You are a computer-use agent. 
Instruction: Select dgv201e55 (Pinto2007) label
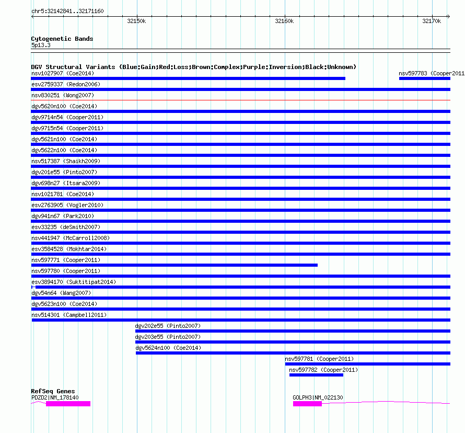[64, 172]
